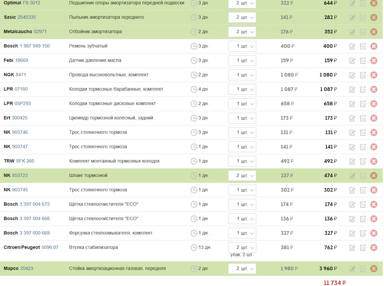Viewport: 384px width, 286px height.
Task: Add note to TRW SFK 260 row
Action: [x=363, y=161]
